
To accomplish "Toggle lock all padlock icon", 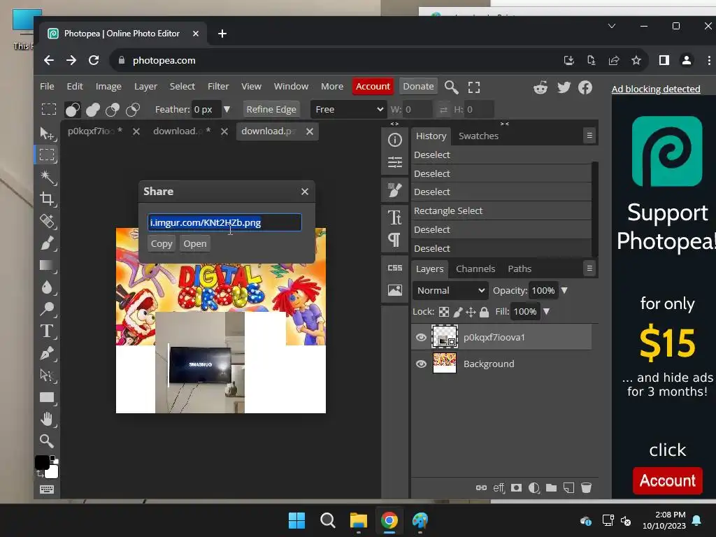I will click(484, 312).
